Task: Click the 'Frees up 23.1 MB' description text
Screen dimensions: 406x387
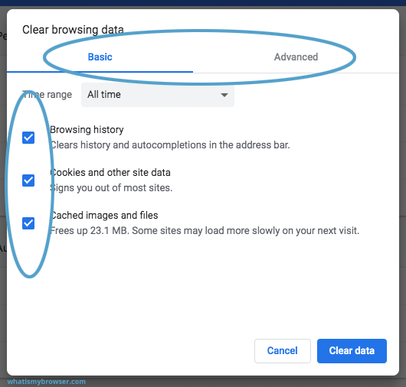Action: (205, 231)
